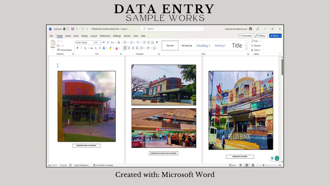Toggle Superscript formatting
330x186 pixels.
(x=100, y=48)
